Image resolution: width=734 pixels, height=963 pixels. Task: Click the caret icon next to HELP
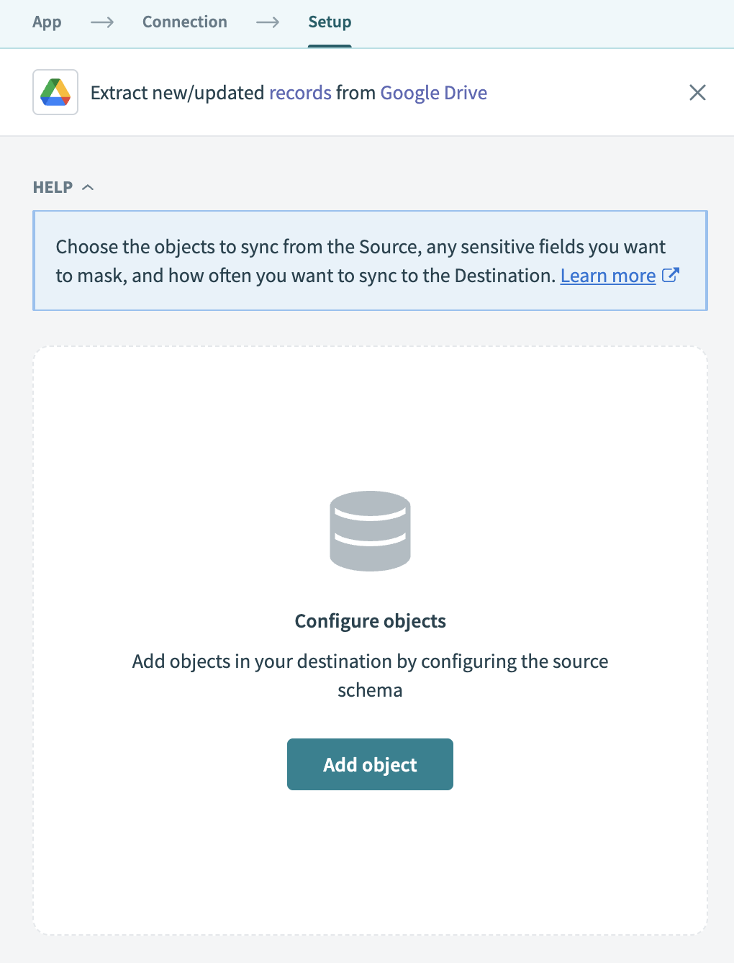88,186
